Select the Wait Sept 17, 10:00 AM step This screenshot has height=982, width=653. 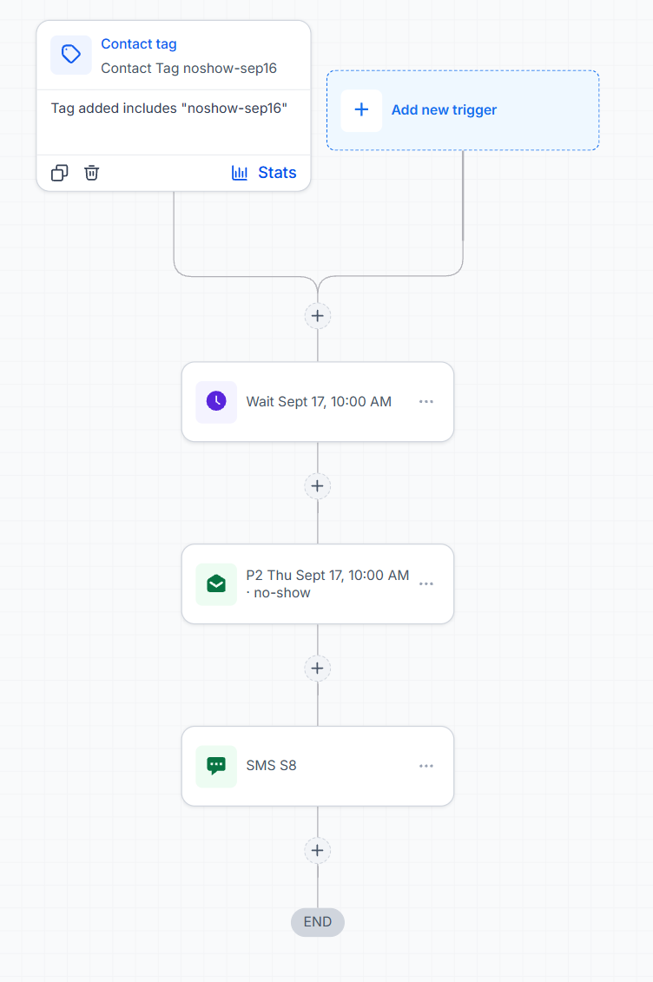click(319, 401)
